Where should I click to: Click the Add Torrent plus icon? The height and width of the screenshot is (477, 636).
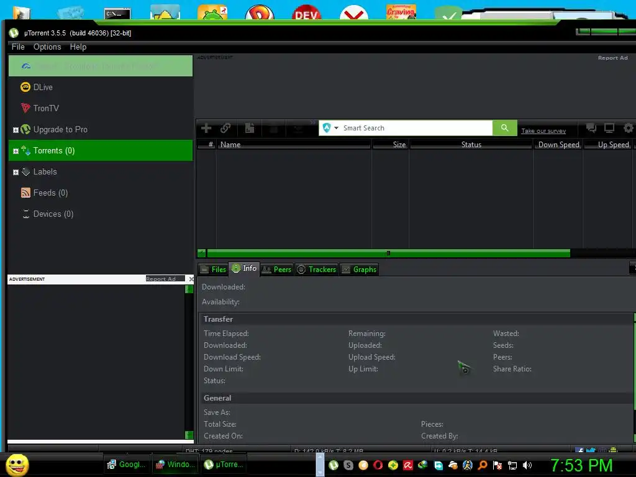[206, 128]
